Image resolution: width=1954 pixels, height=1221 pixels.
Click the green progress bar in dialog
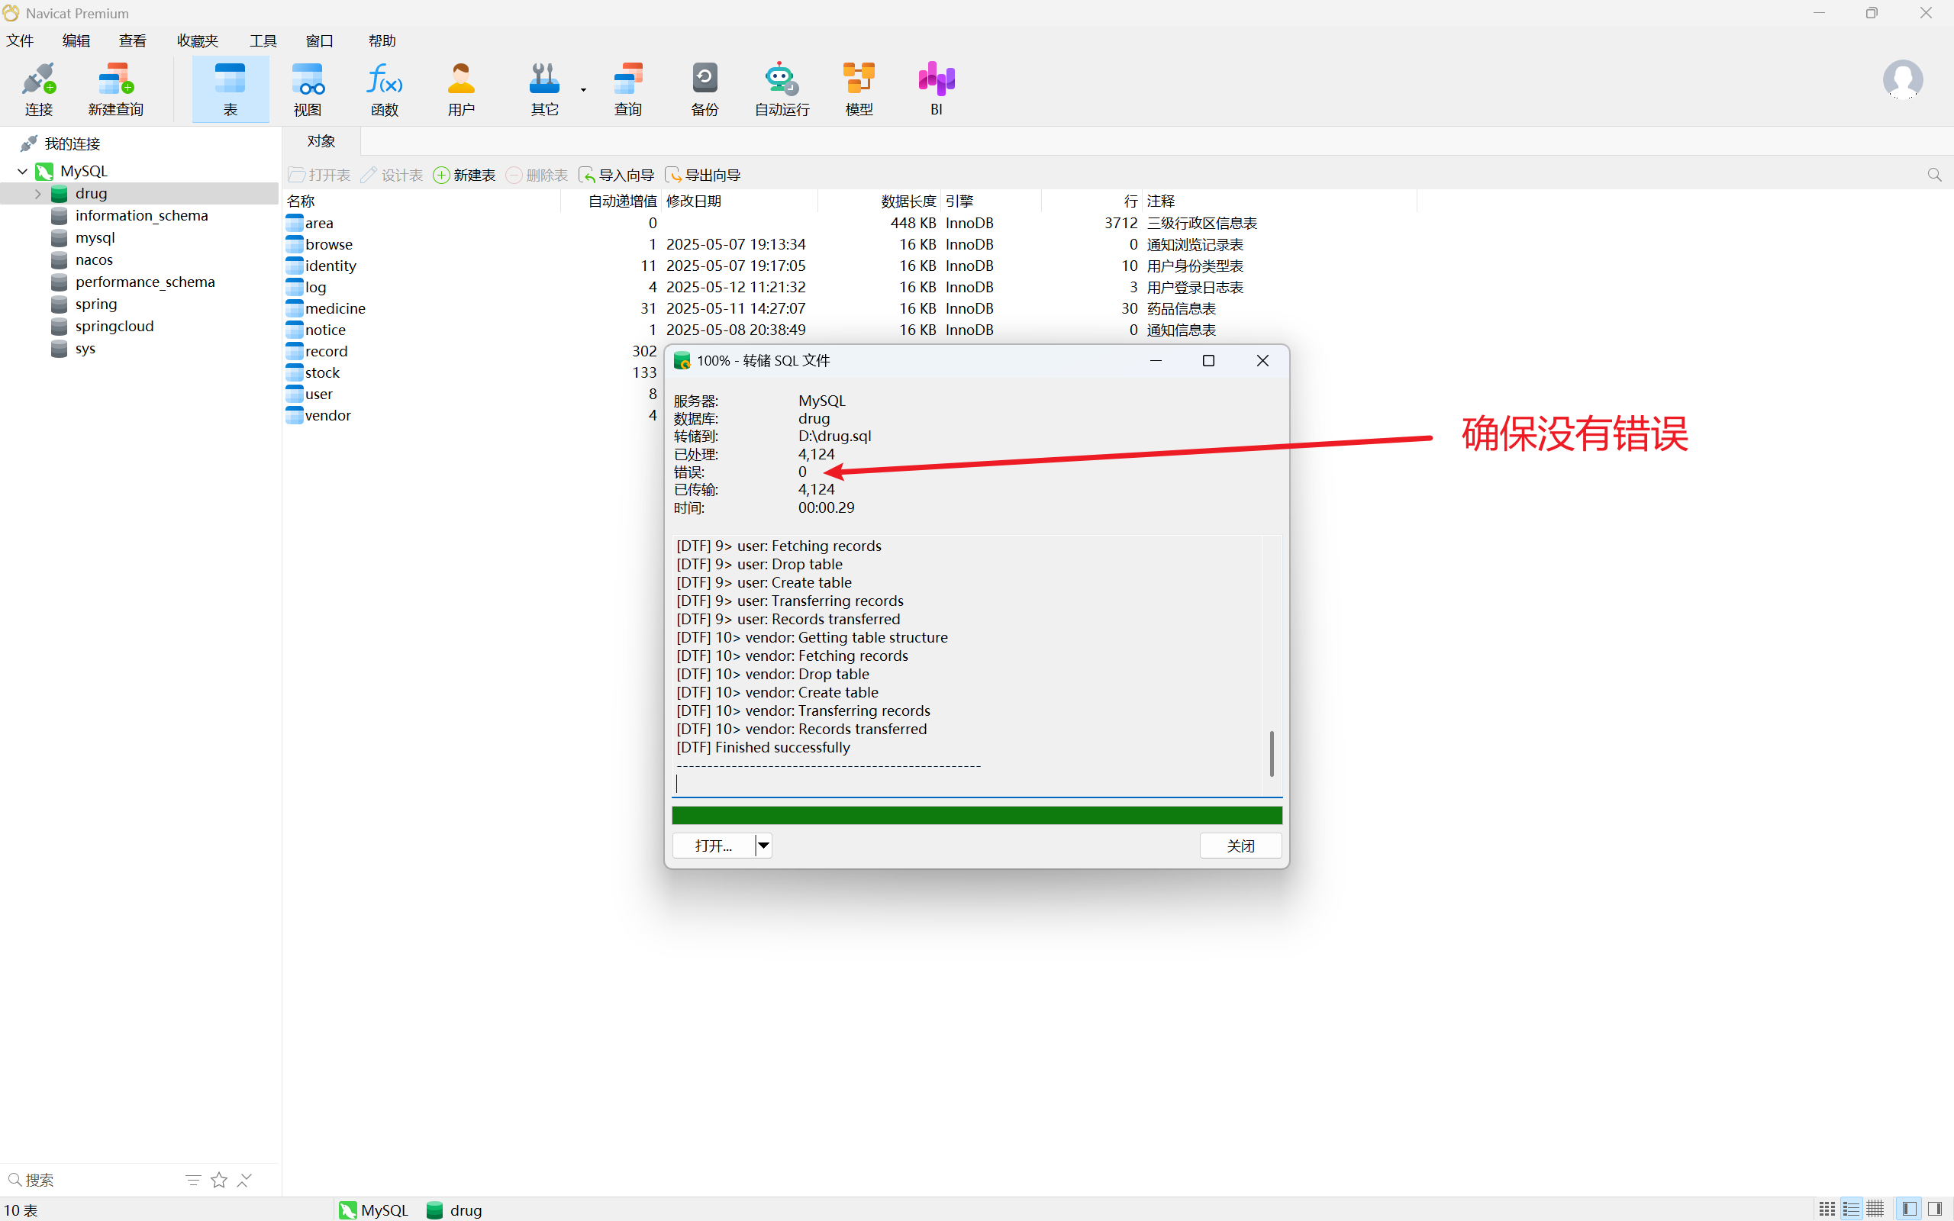(976, 815)
